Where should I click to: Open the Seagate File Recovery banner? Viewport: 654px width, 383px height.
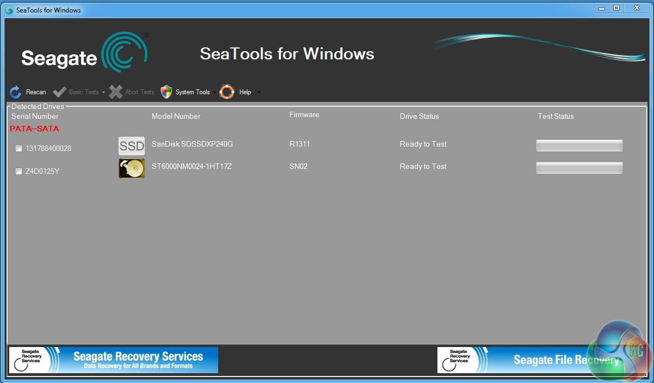point(541,360)
